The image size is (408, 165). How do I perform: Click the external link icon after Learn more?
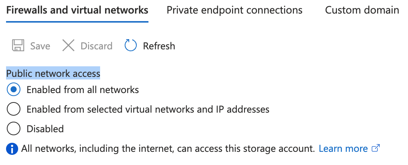click(x=376, y=148)
